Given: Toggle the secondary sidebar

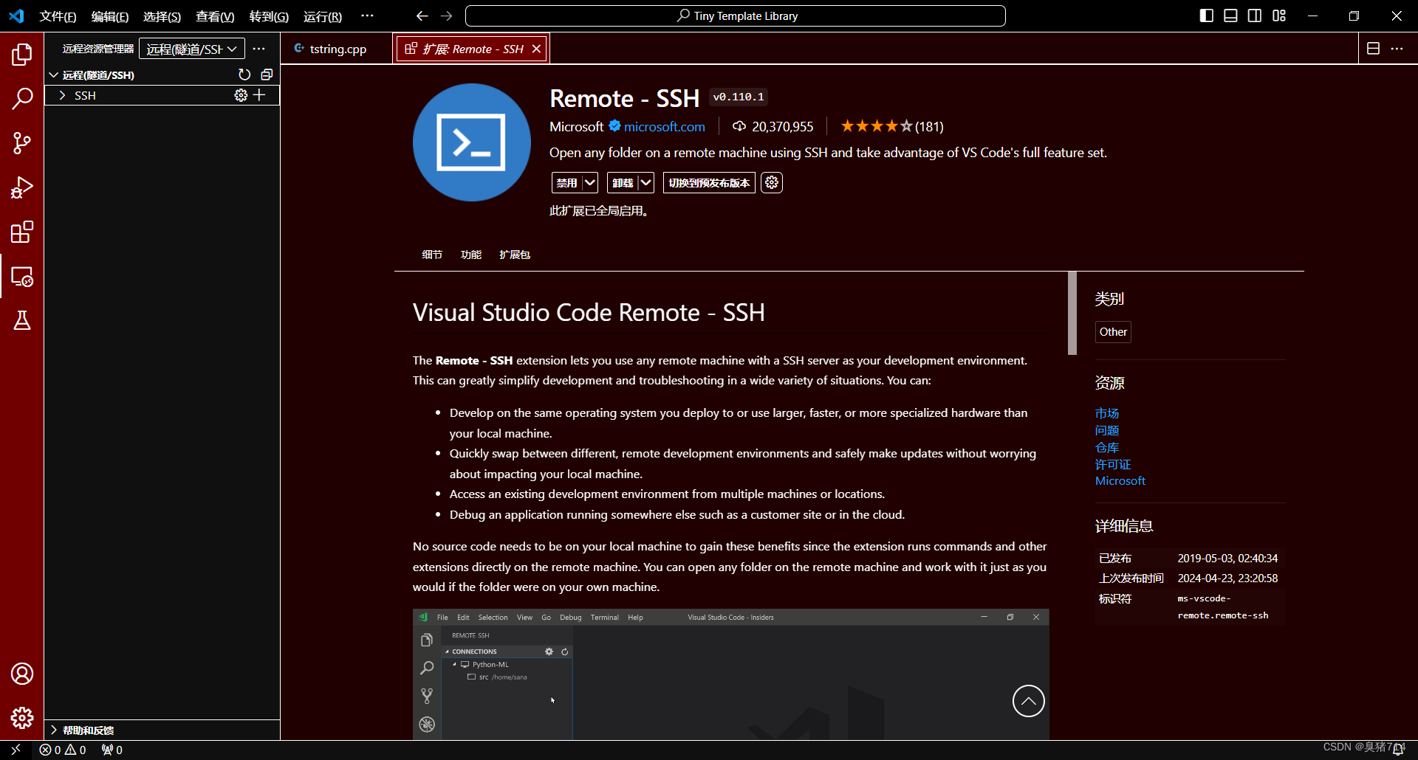Looking at the screenshot, I should tap(1254, 15).
